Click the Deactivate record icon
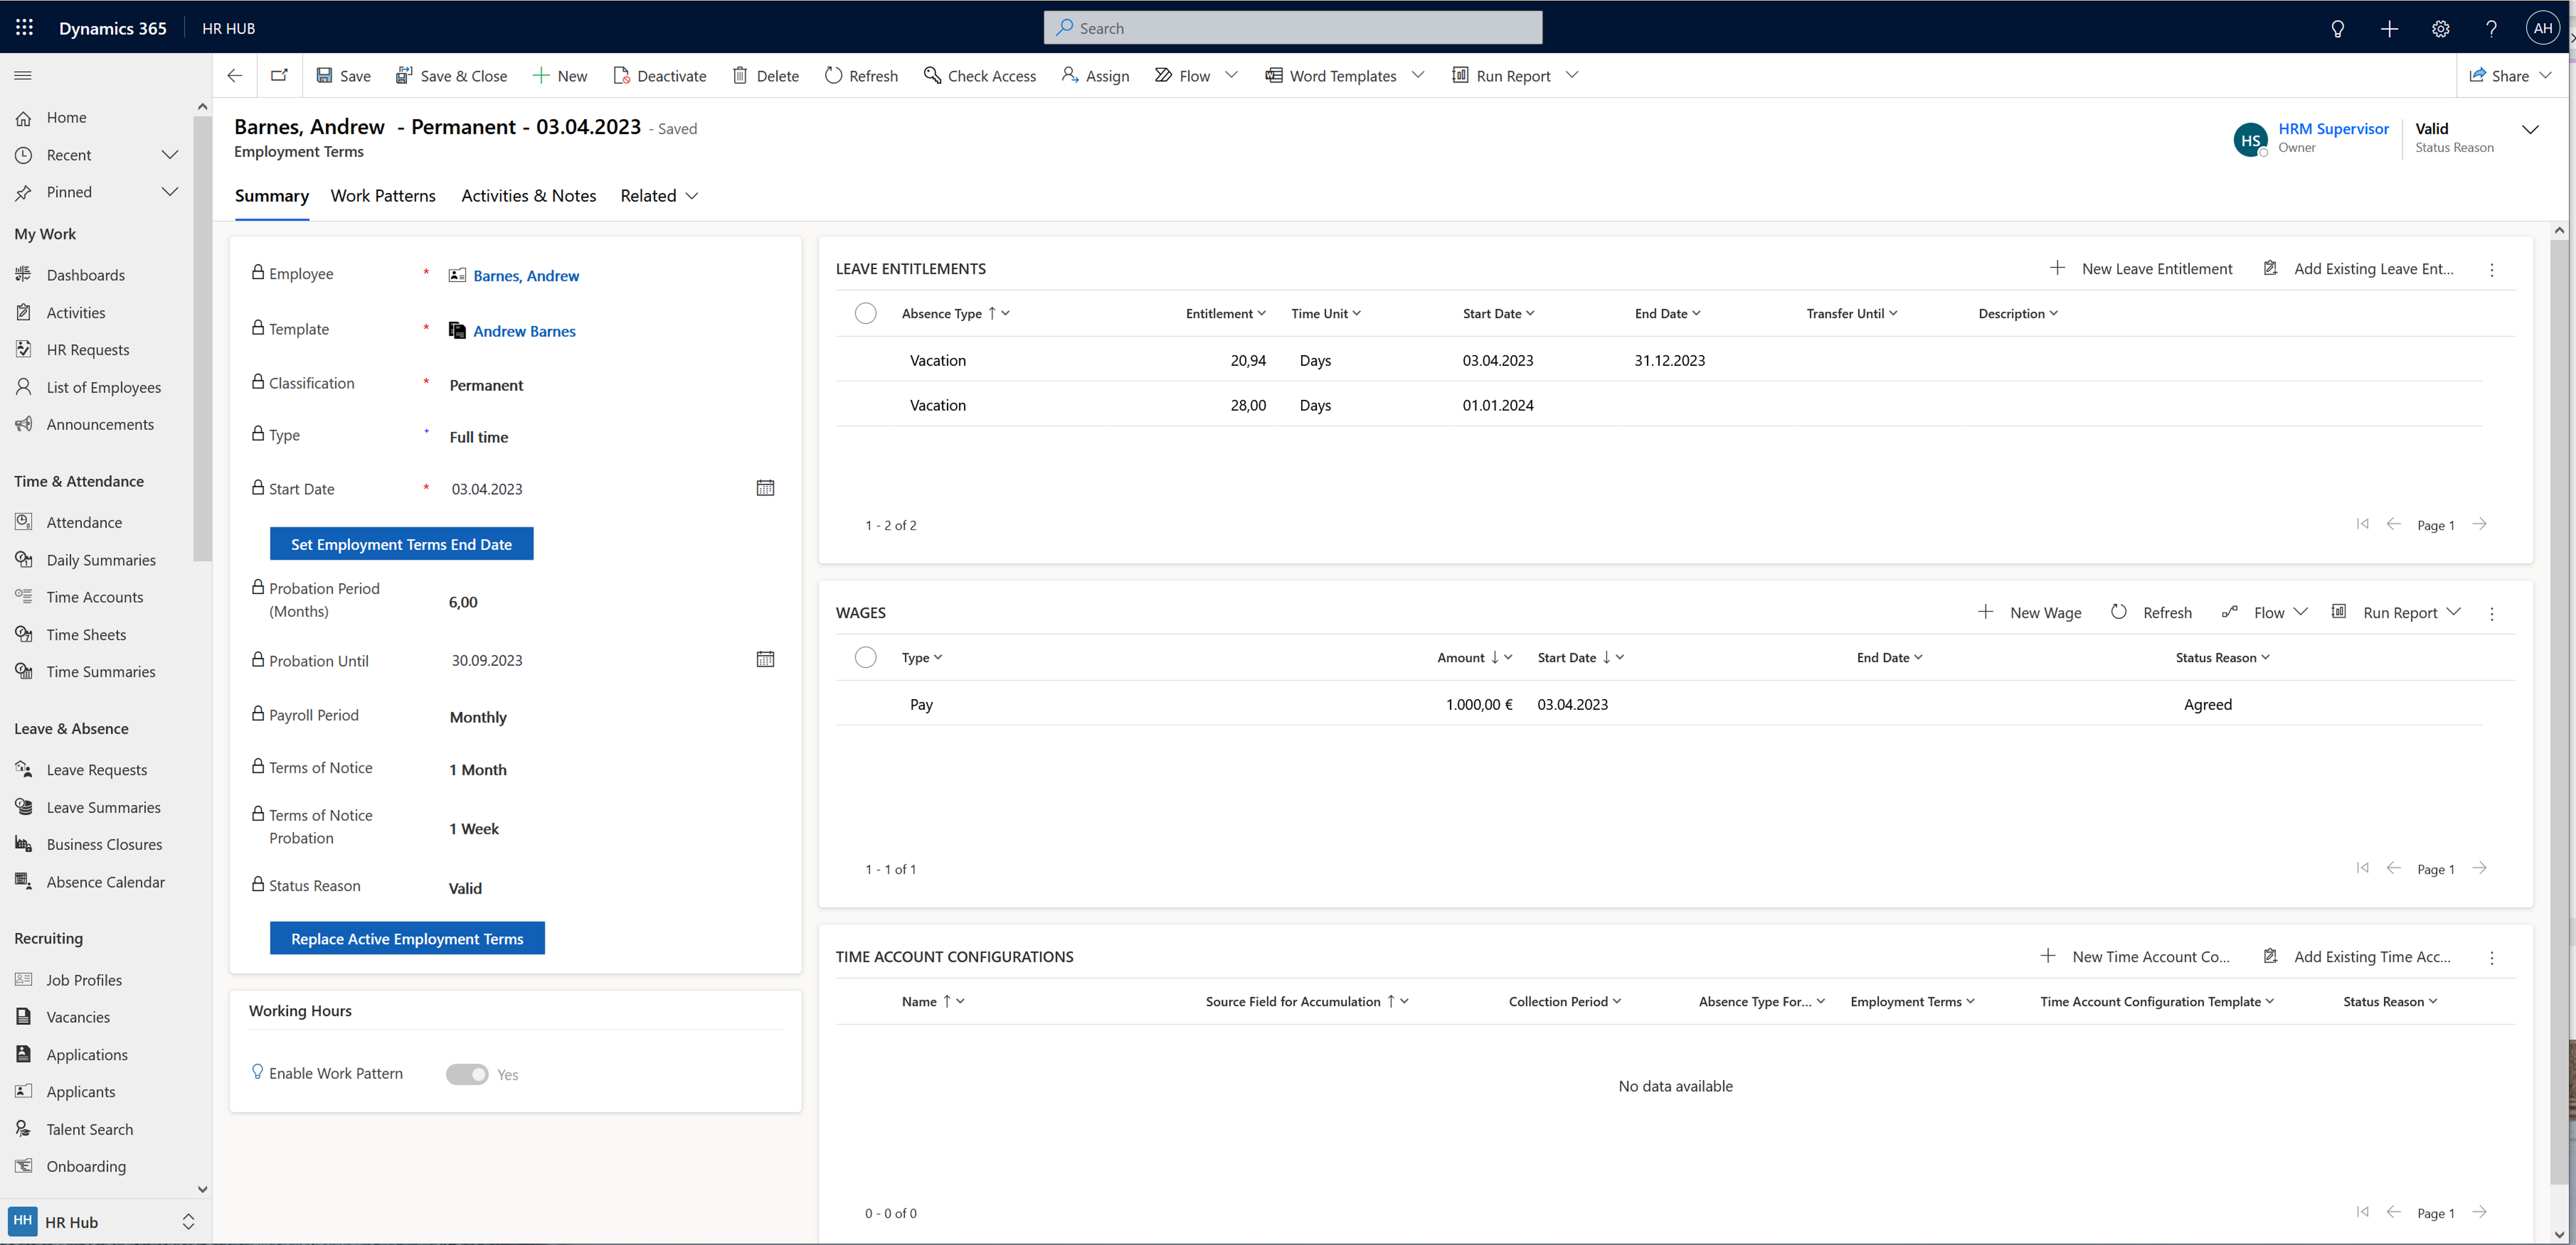The image size is (2576, 1245). pyautogui.click(x=621, y=75)
